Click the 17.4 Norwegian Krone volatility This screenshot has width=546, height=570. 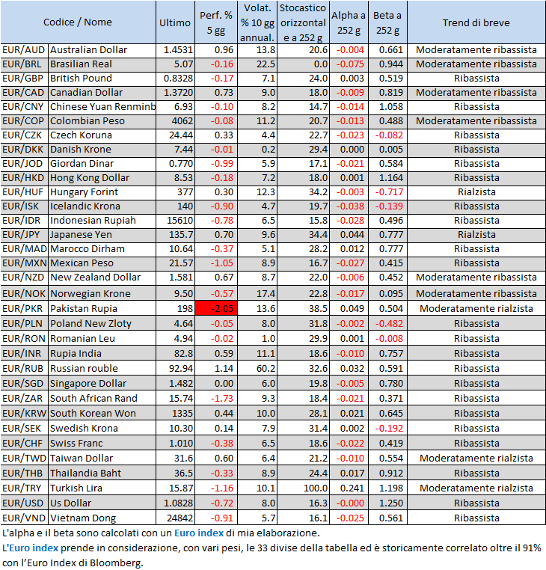[x=257, y=293]
